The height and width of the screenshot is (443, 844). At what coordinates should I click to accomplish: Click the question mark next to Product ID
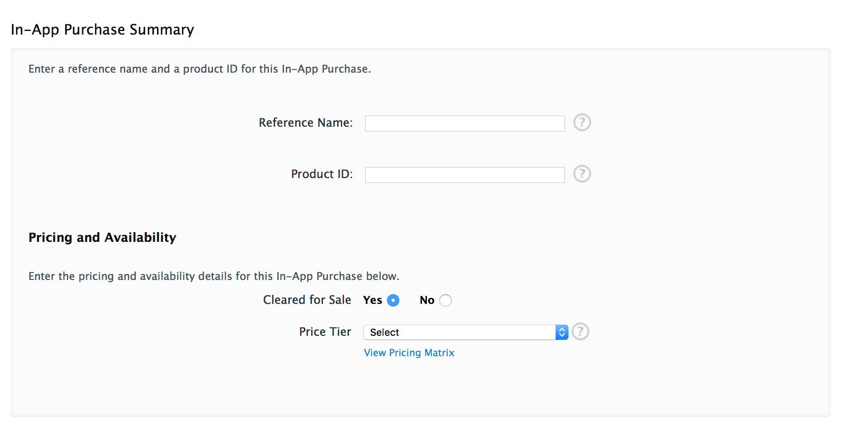(582, 174)
